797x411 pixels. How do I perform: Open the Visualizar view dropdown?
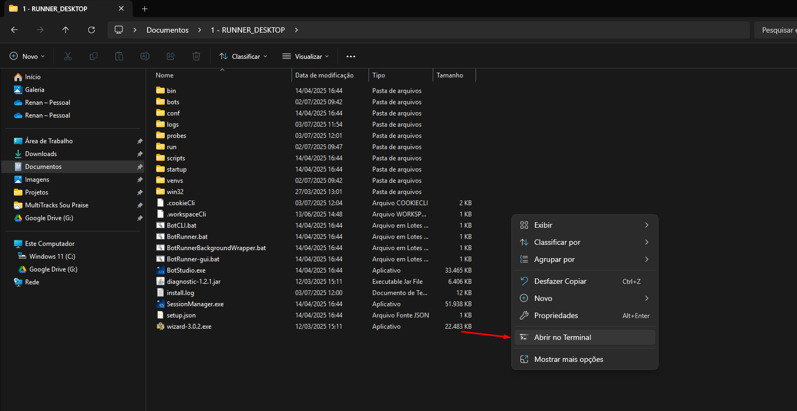coord(306,56)
